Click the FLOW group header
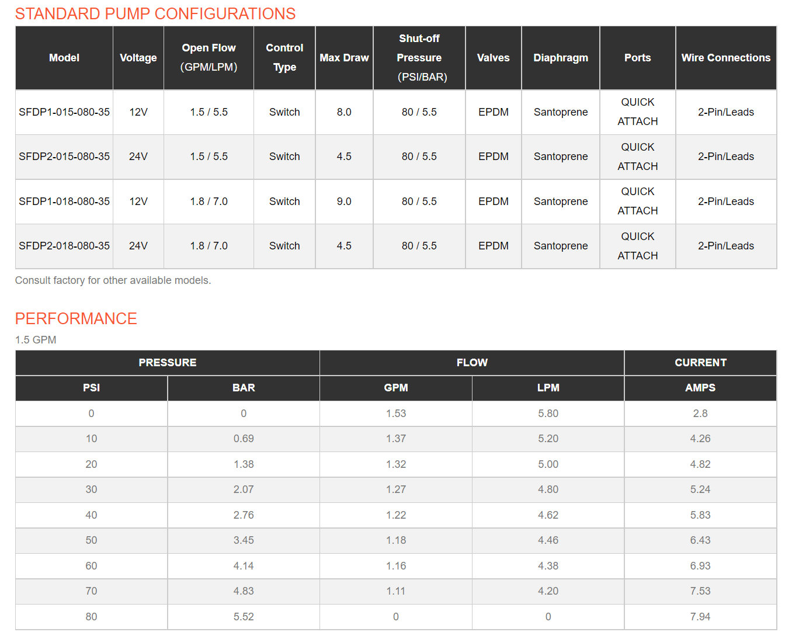 (472, 363)
